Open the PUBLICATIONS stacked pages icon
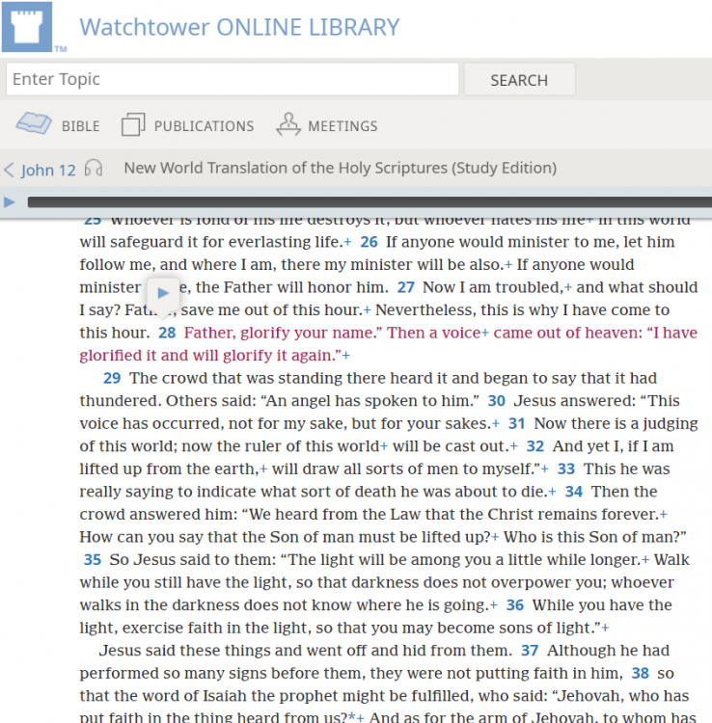Screen dimensions: 712x723 coord(133,124)
